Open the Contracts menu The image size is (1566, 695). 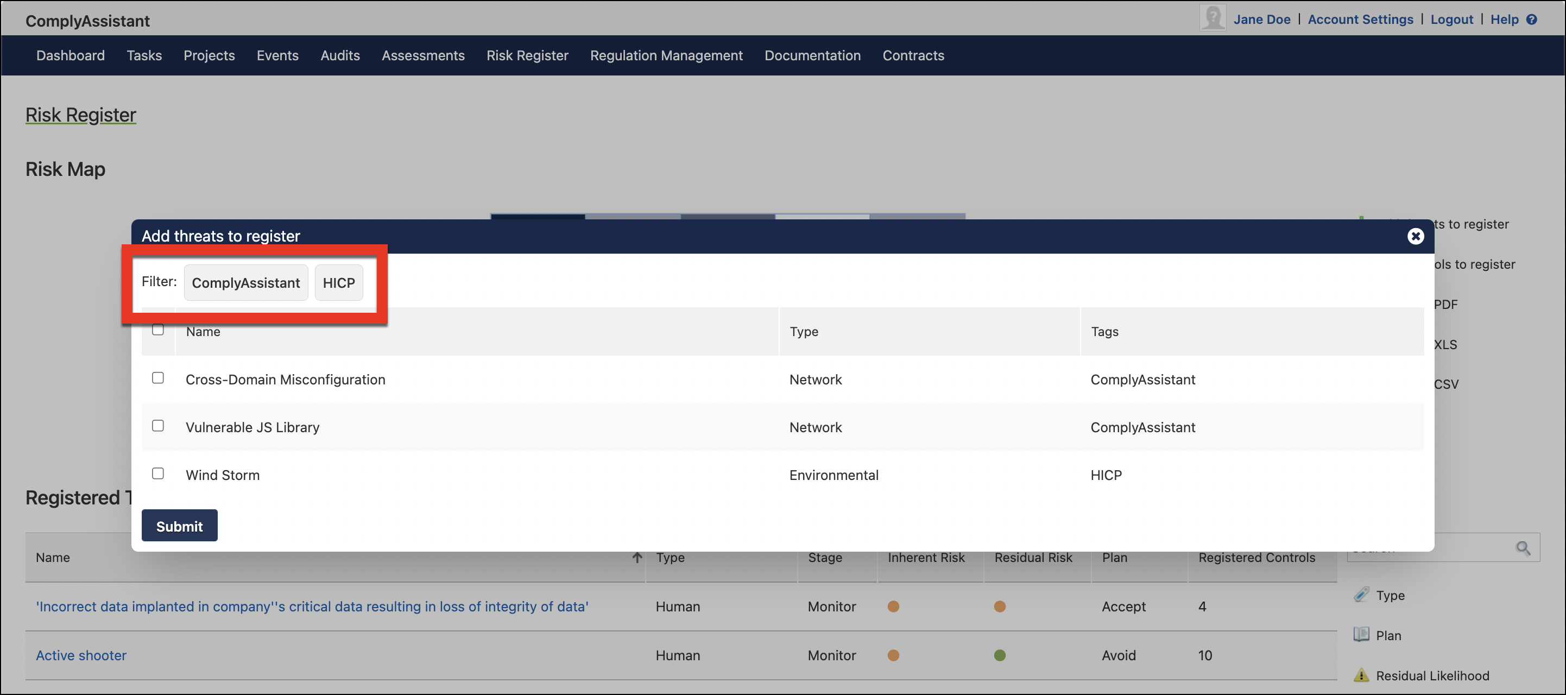coord(913,55)
